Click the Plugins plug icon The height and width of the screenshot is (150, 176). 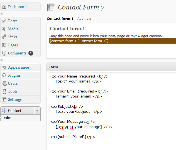(x=4, y=75)
